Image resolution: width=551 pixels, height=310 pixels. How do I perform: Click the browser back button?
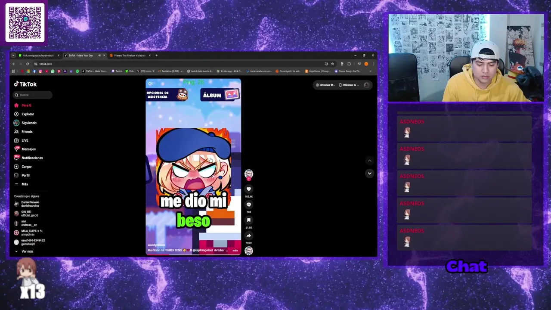tap(13, 64)
